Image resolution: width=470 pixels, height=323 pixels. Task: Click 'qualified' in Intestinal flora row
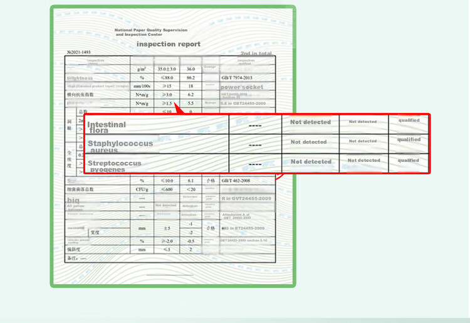pos(409,120)
